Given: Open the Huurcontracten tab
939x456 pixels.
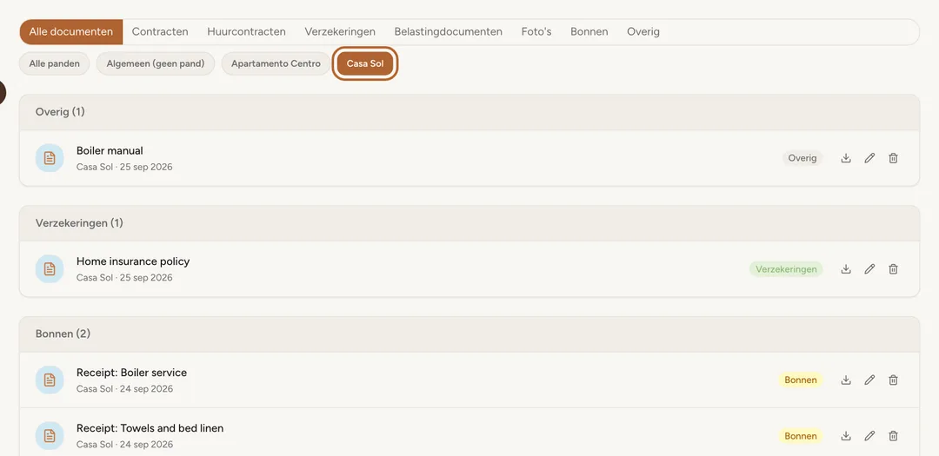Looking at the screenshot, I should [x=246, y=32].
